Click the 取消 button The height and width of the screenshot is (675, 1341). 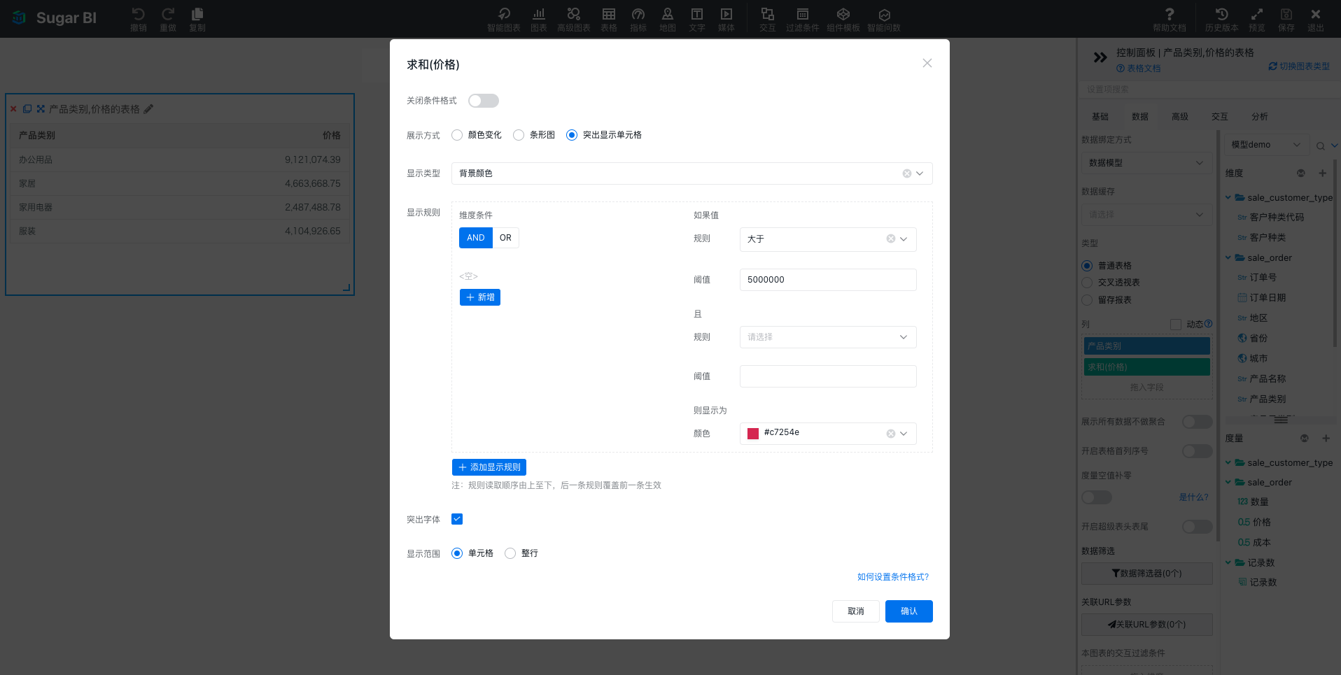point(855,611)
